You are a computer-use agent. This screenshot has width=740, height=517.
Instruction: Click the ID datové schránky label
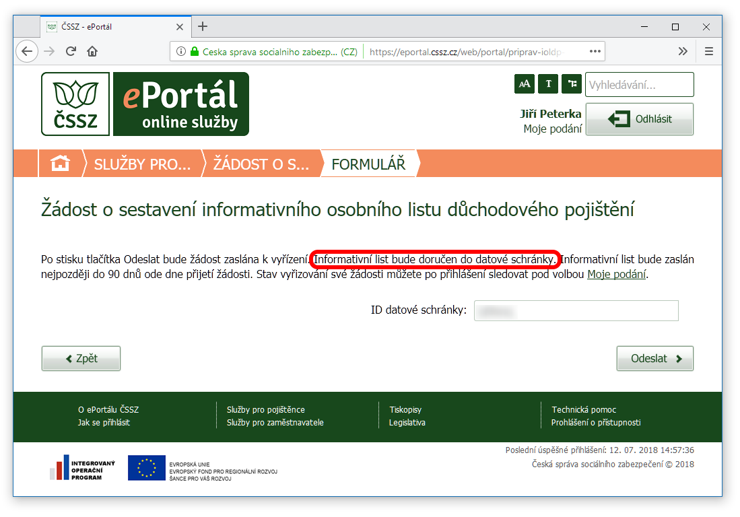pyautogui.click(x=419, y=310)
